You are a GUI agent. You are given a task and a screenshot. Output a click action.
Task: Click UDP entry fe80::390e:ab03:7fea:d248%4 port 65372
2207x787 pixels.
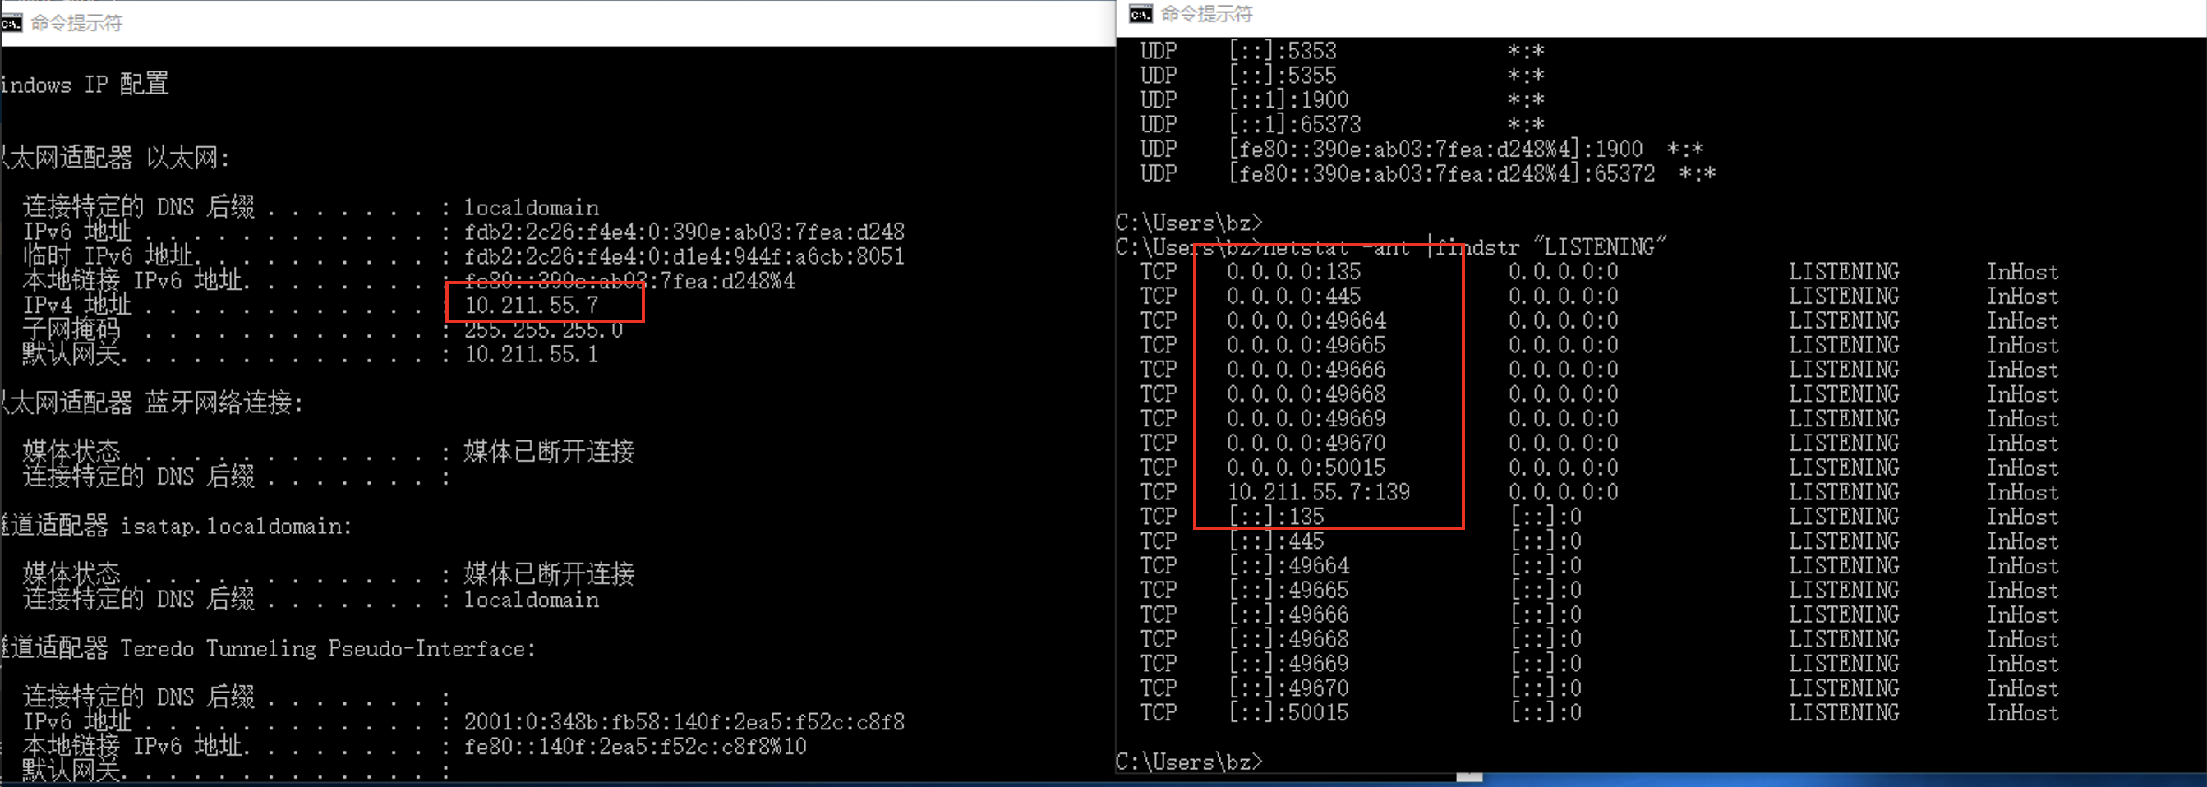(1442, 174)
